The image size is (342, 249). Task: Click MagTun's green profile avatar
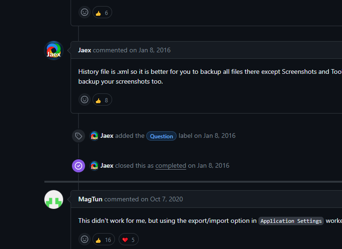(x=54, y=199)
